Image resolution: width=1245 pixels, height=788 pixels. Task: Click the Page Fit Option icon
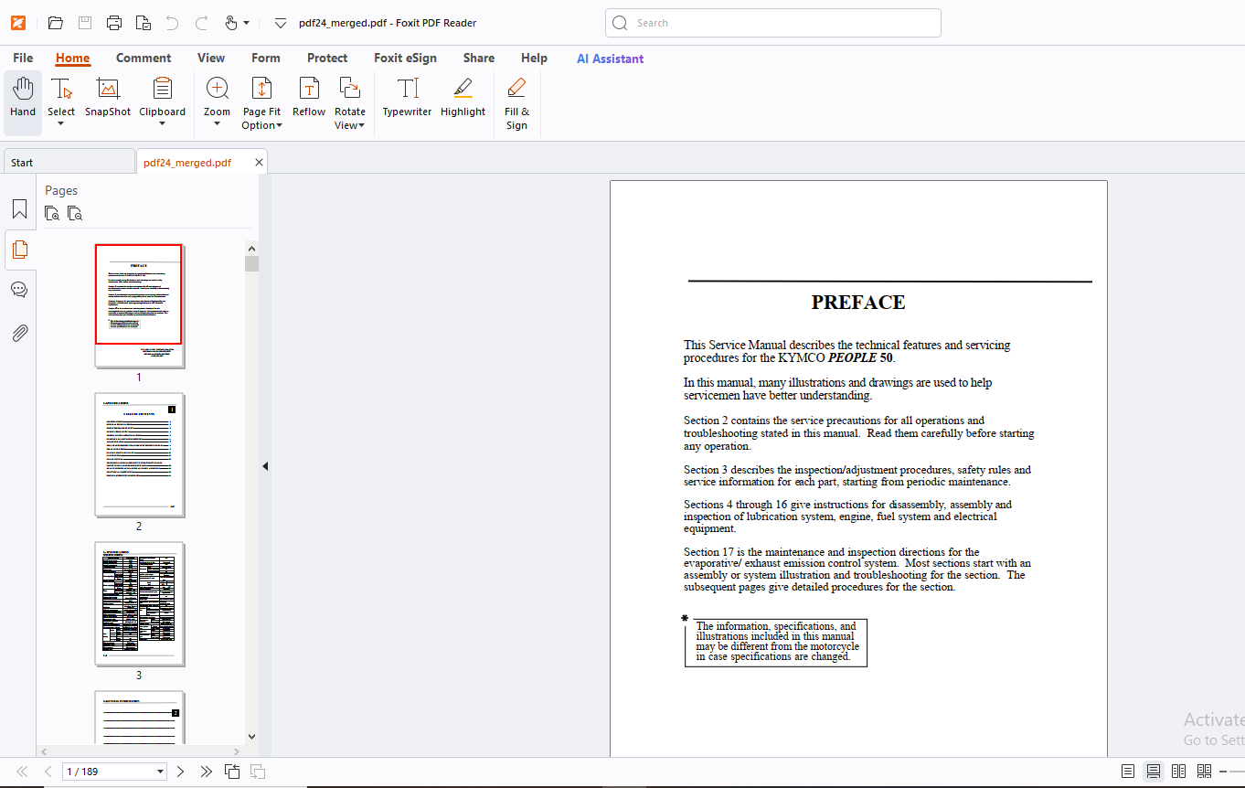tap(261, 89)
